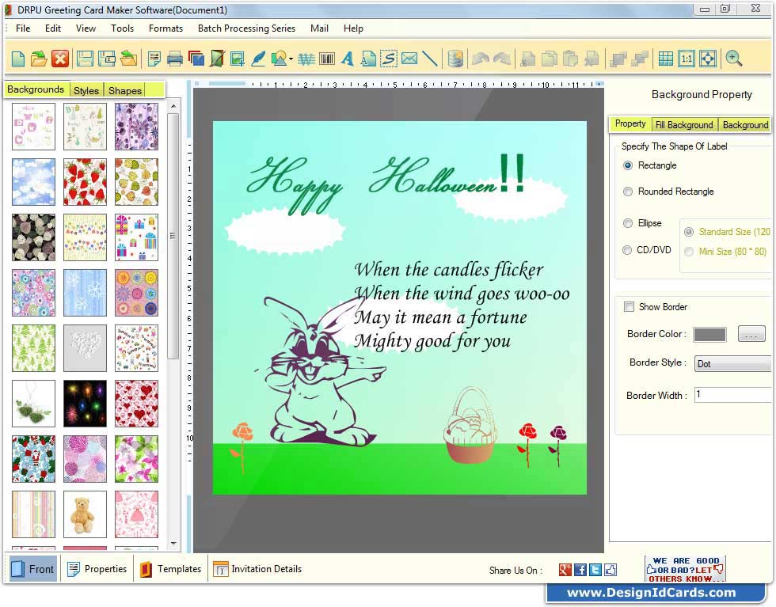
Task: Enable the Show Border checkbox
Action: point(630,306)
